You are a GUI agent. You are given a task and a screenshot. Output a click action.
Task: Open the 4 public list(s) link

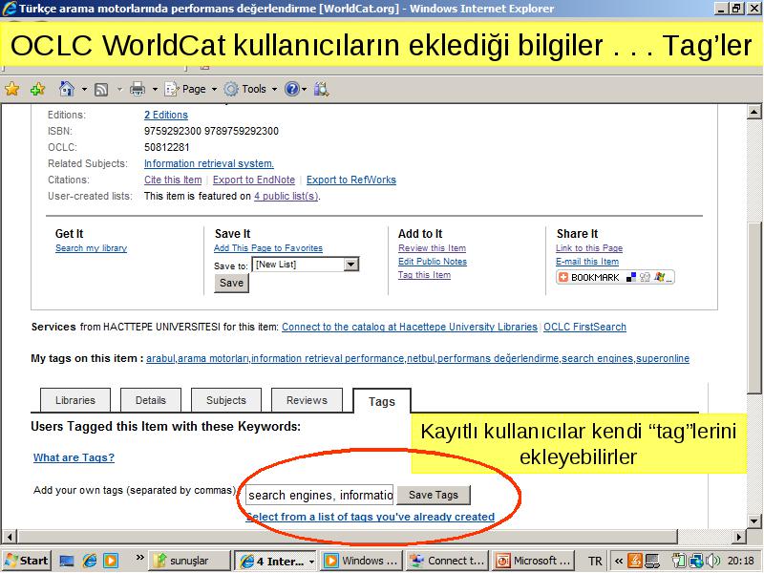click(x=286, y=197)
